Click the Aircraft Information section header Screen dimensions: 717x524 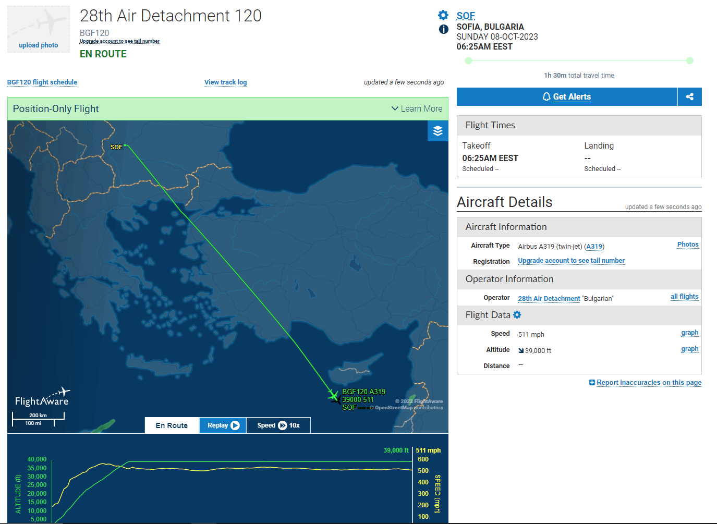click(579, 227)
